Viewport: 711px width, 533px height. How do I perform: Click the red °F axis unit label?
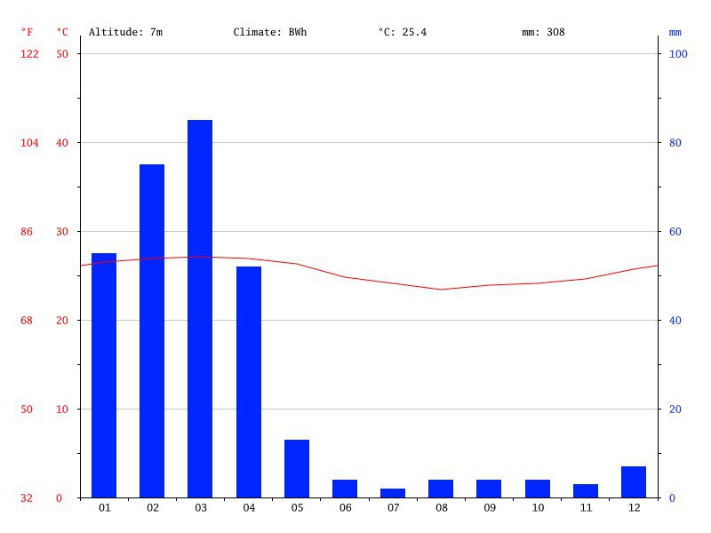click(27, 32)
